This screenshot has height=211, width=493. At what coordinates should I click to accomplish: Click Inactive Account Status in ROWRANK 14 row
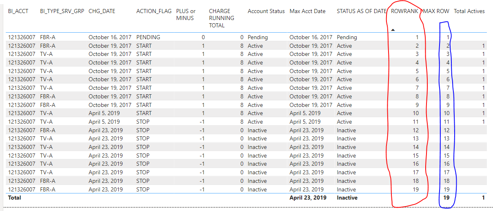tap(257, 147)
